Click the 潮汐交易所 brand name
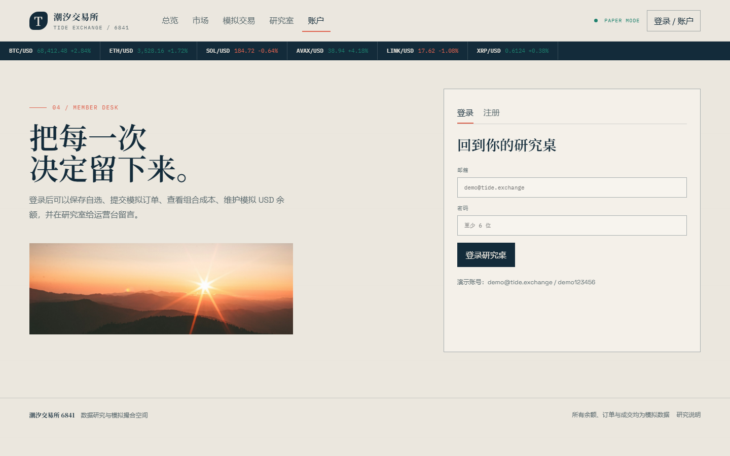Image resolution: width=730 pixels, height=456 pixels. pos(76,17)
